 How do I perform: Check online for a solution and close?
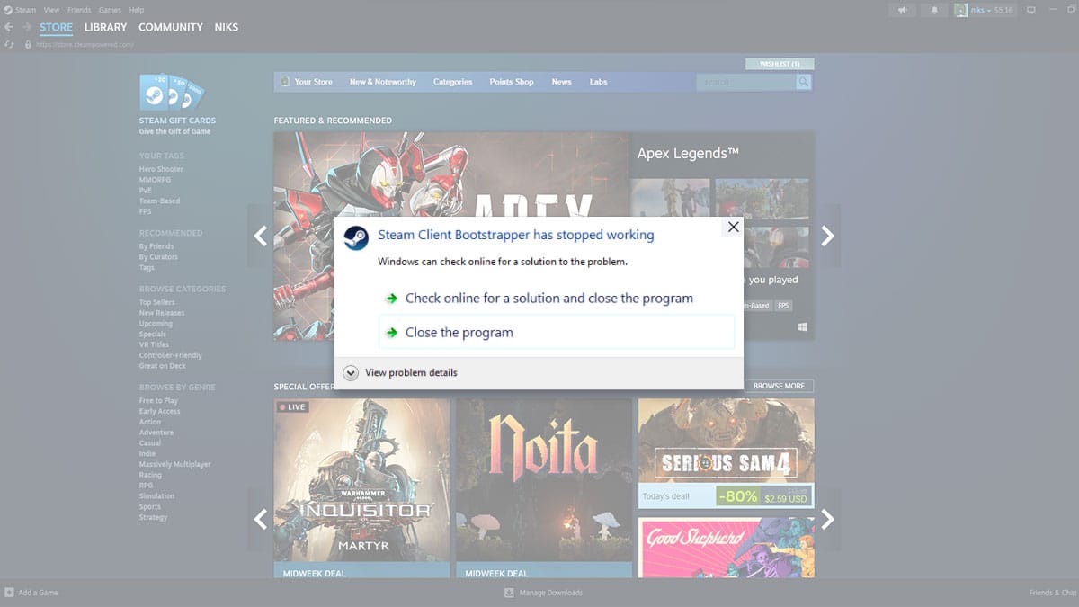click(548, 298)
